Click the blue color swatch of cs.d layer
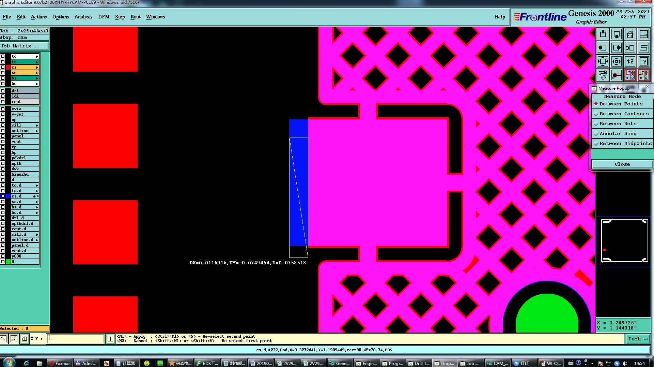The height and width of the screenshot is (367, 654). pyautogui.click(x=8, y=196)
